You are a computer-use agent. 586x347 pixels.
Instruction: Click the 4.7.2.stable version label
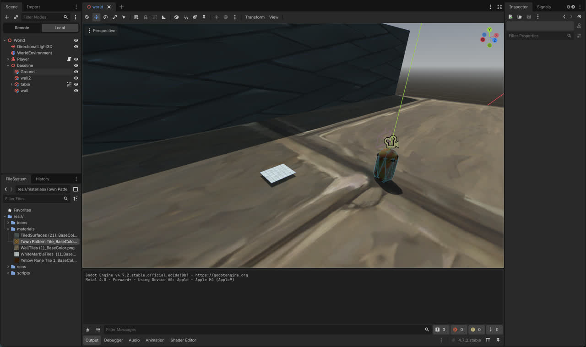pyautogui.click(x=470, y=340)
